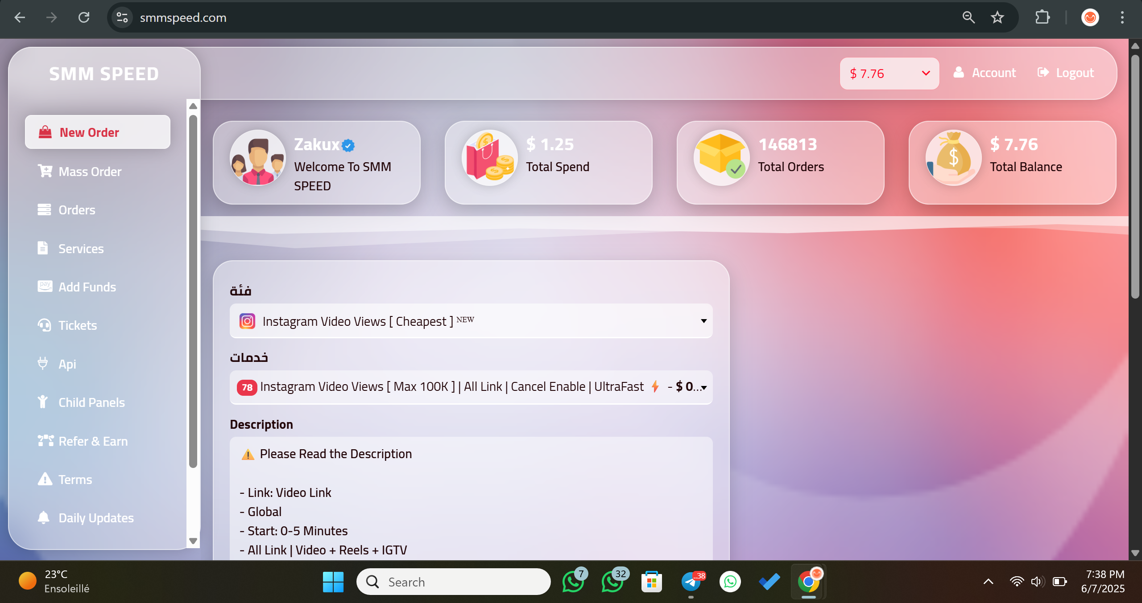Screen dimensions: 1142x603
Task: Open the Terms link
Action: click(x=75, y=480)
